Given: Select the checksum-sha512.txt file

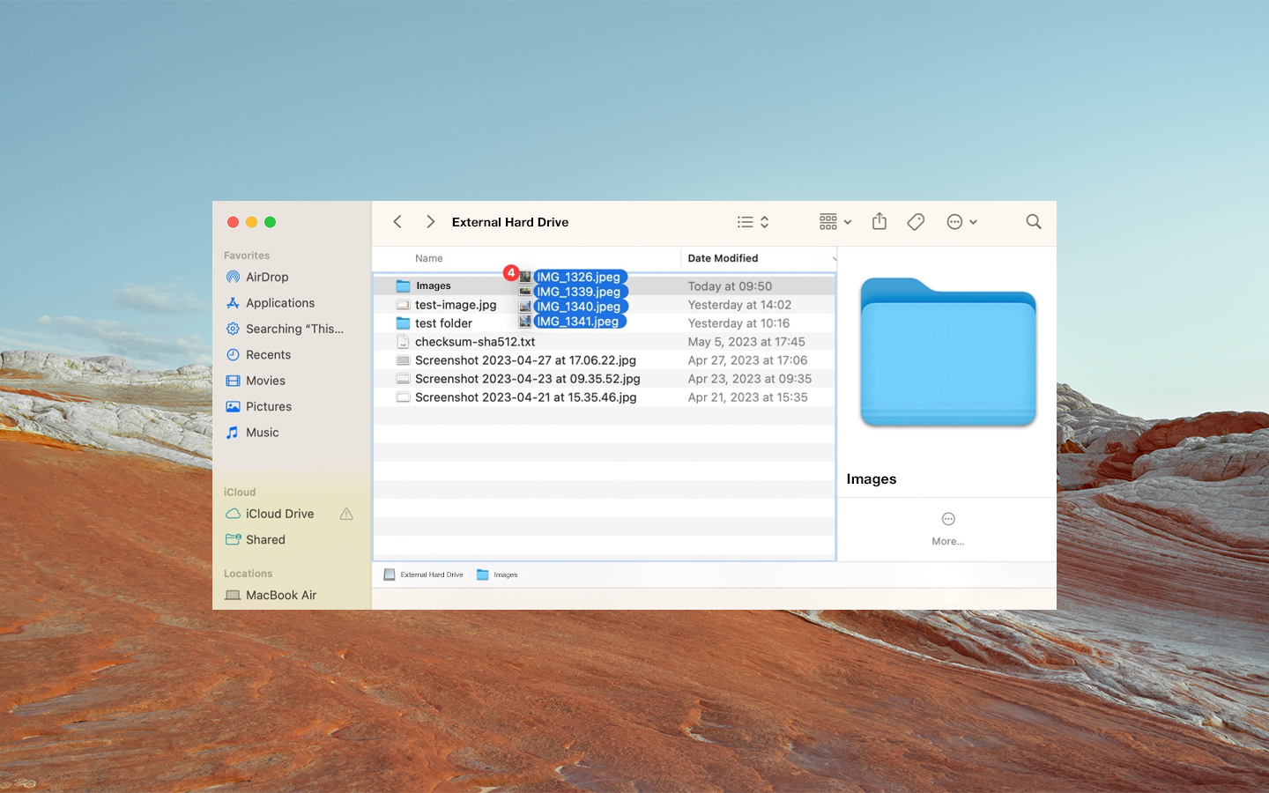Looking at the screenshot, I should click(475, 342).
